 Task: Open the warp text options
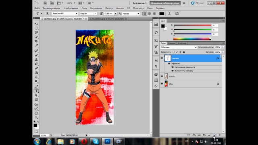tap(169, 14)
